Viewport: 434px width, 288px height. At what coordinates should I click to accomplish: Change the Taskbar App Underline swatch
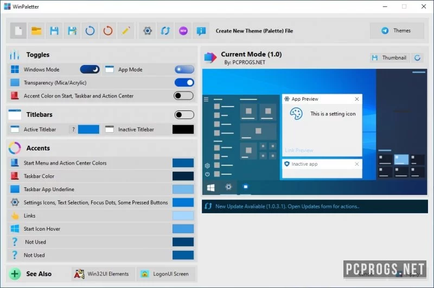(x=183, y=189)
